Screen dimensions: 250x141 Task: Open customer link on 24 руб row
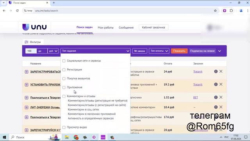(198, 72)
